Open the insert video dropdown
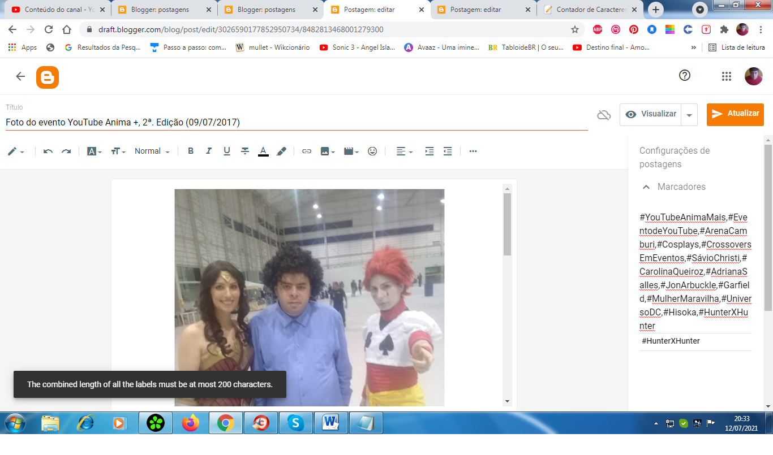This screenshot has width=773, height=455. click(x=351, y=151)
